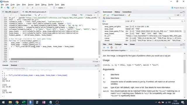Open Google Chrome from the taskbar
This screenshot has width=187, height=105.
point(17,102)
